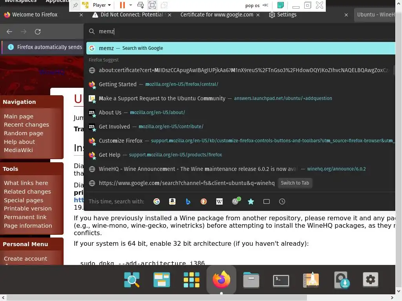Viewport: 402px width, 301px height.
Task: Click the unity mode icon
Action: (x=164, y=5)
